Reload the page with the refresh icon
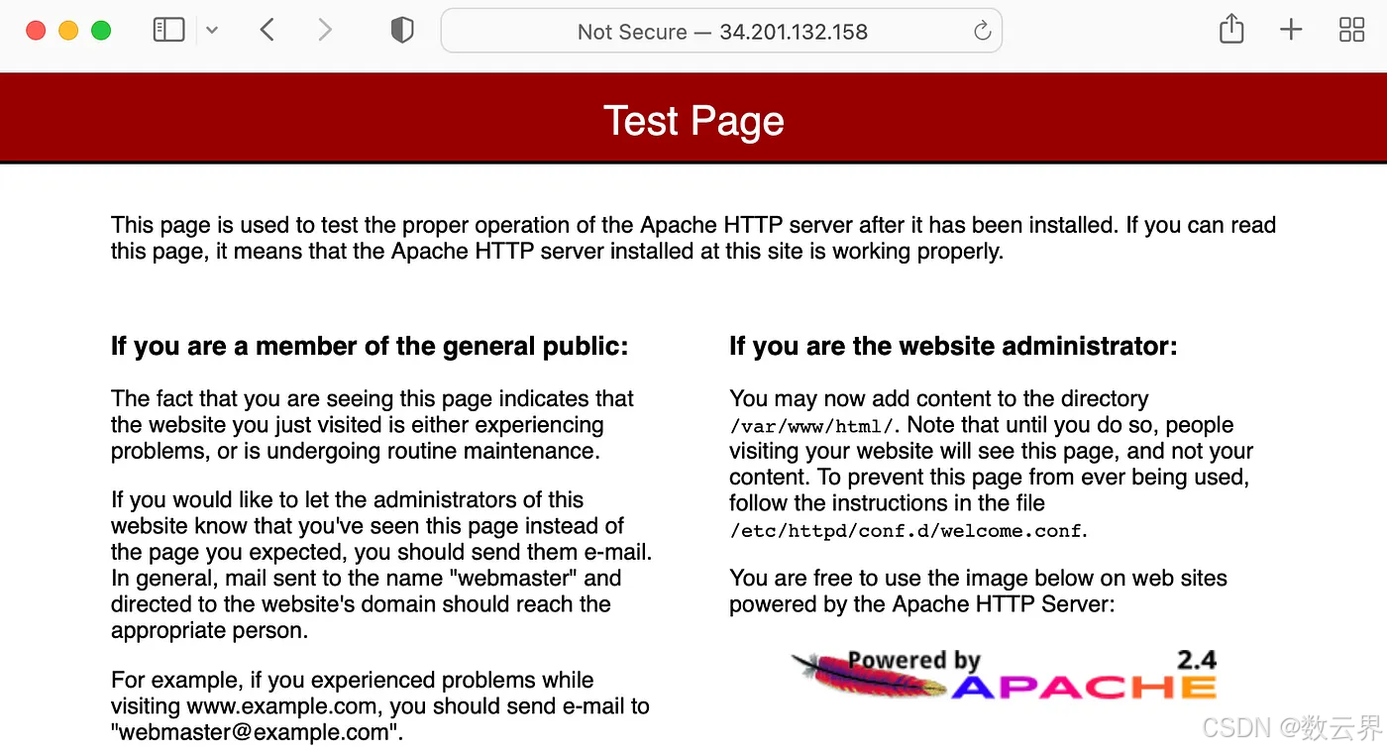 tap(982, 31)
